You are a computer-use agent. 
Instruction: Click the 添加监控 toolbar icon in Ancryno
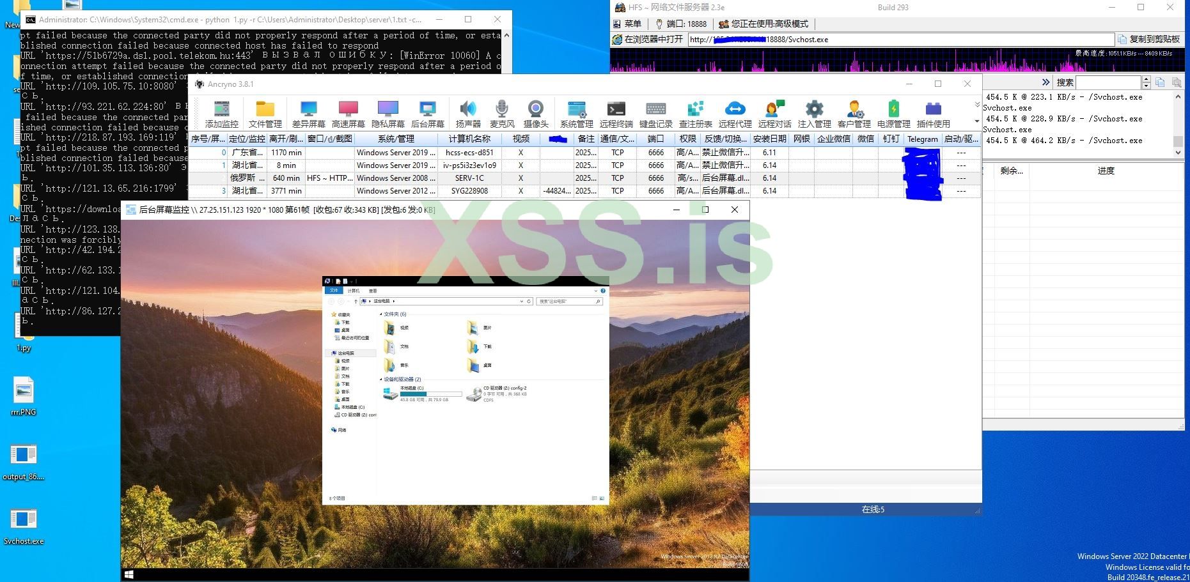click(x=222, y=114)
